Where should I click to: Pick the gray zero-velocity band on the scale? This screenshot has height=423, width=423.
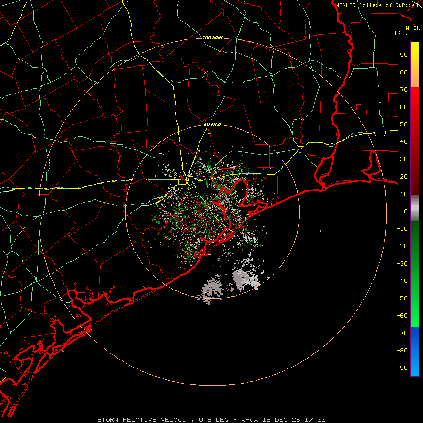click(415, 208)
